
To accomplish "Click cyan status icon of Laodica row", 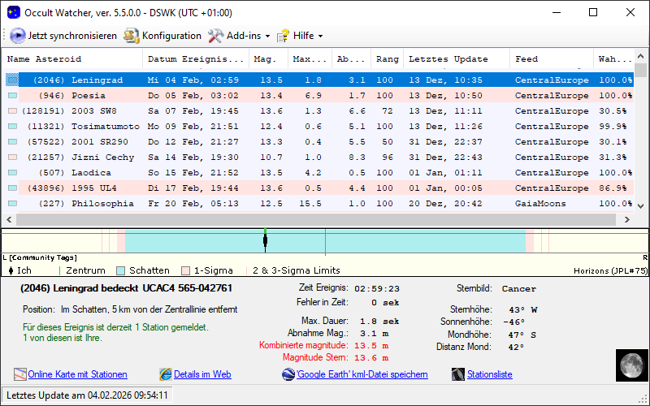I will [x=12, y=173].
